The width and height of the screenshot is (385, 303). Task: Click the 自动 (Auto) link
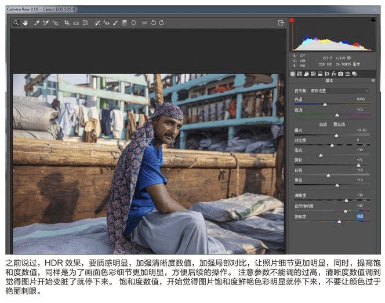coord(323,124)
